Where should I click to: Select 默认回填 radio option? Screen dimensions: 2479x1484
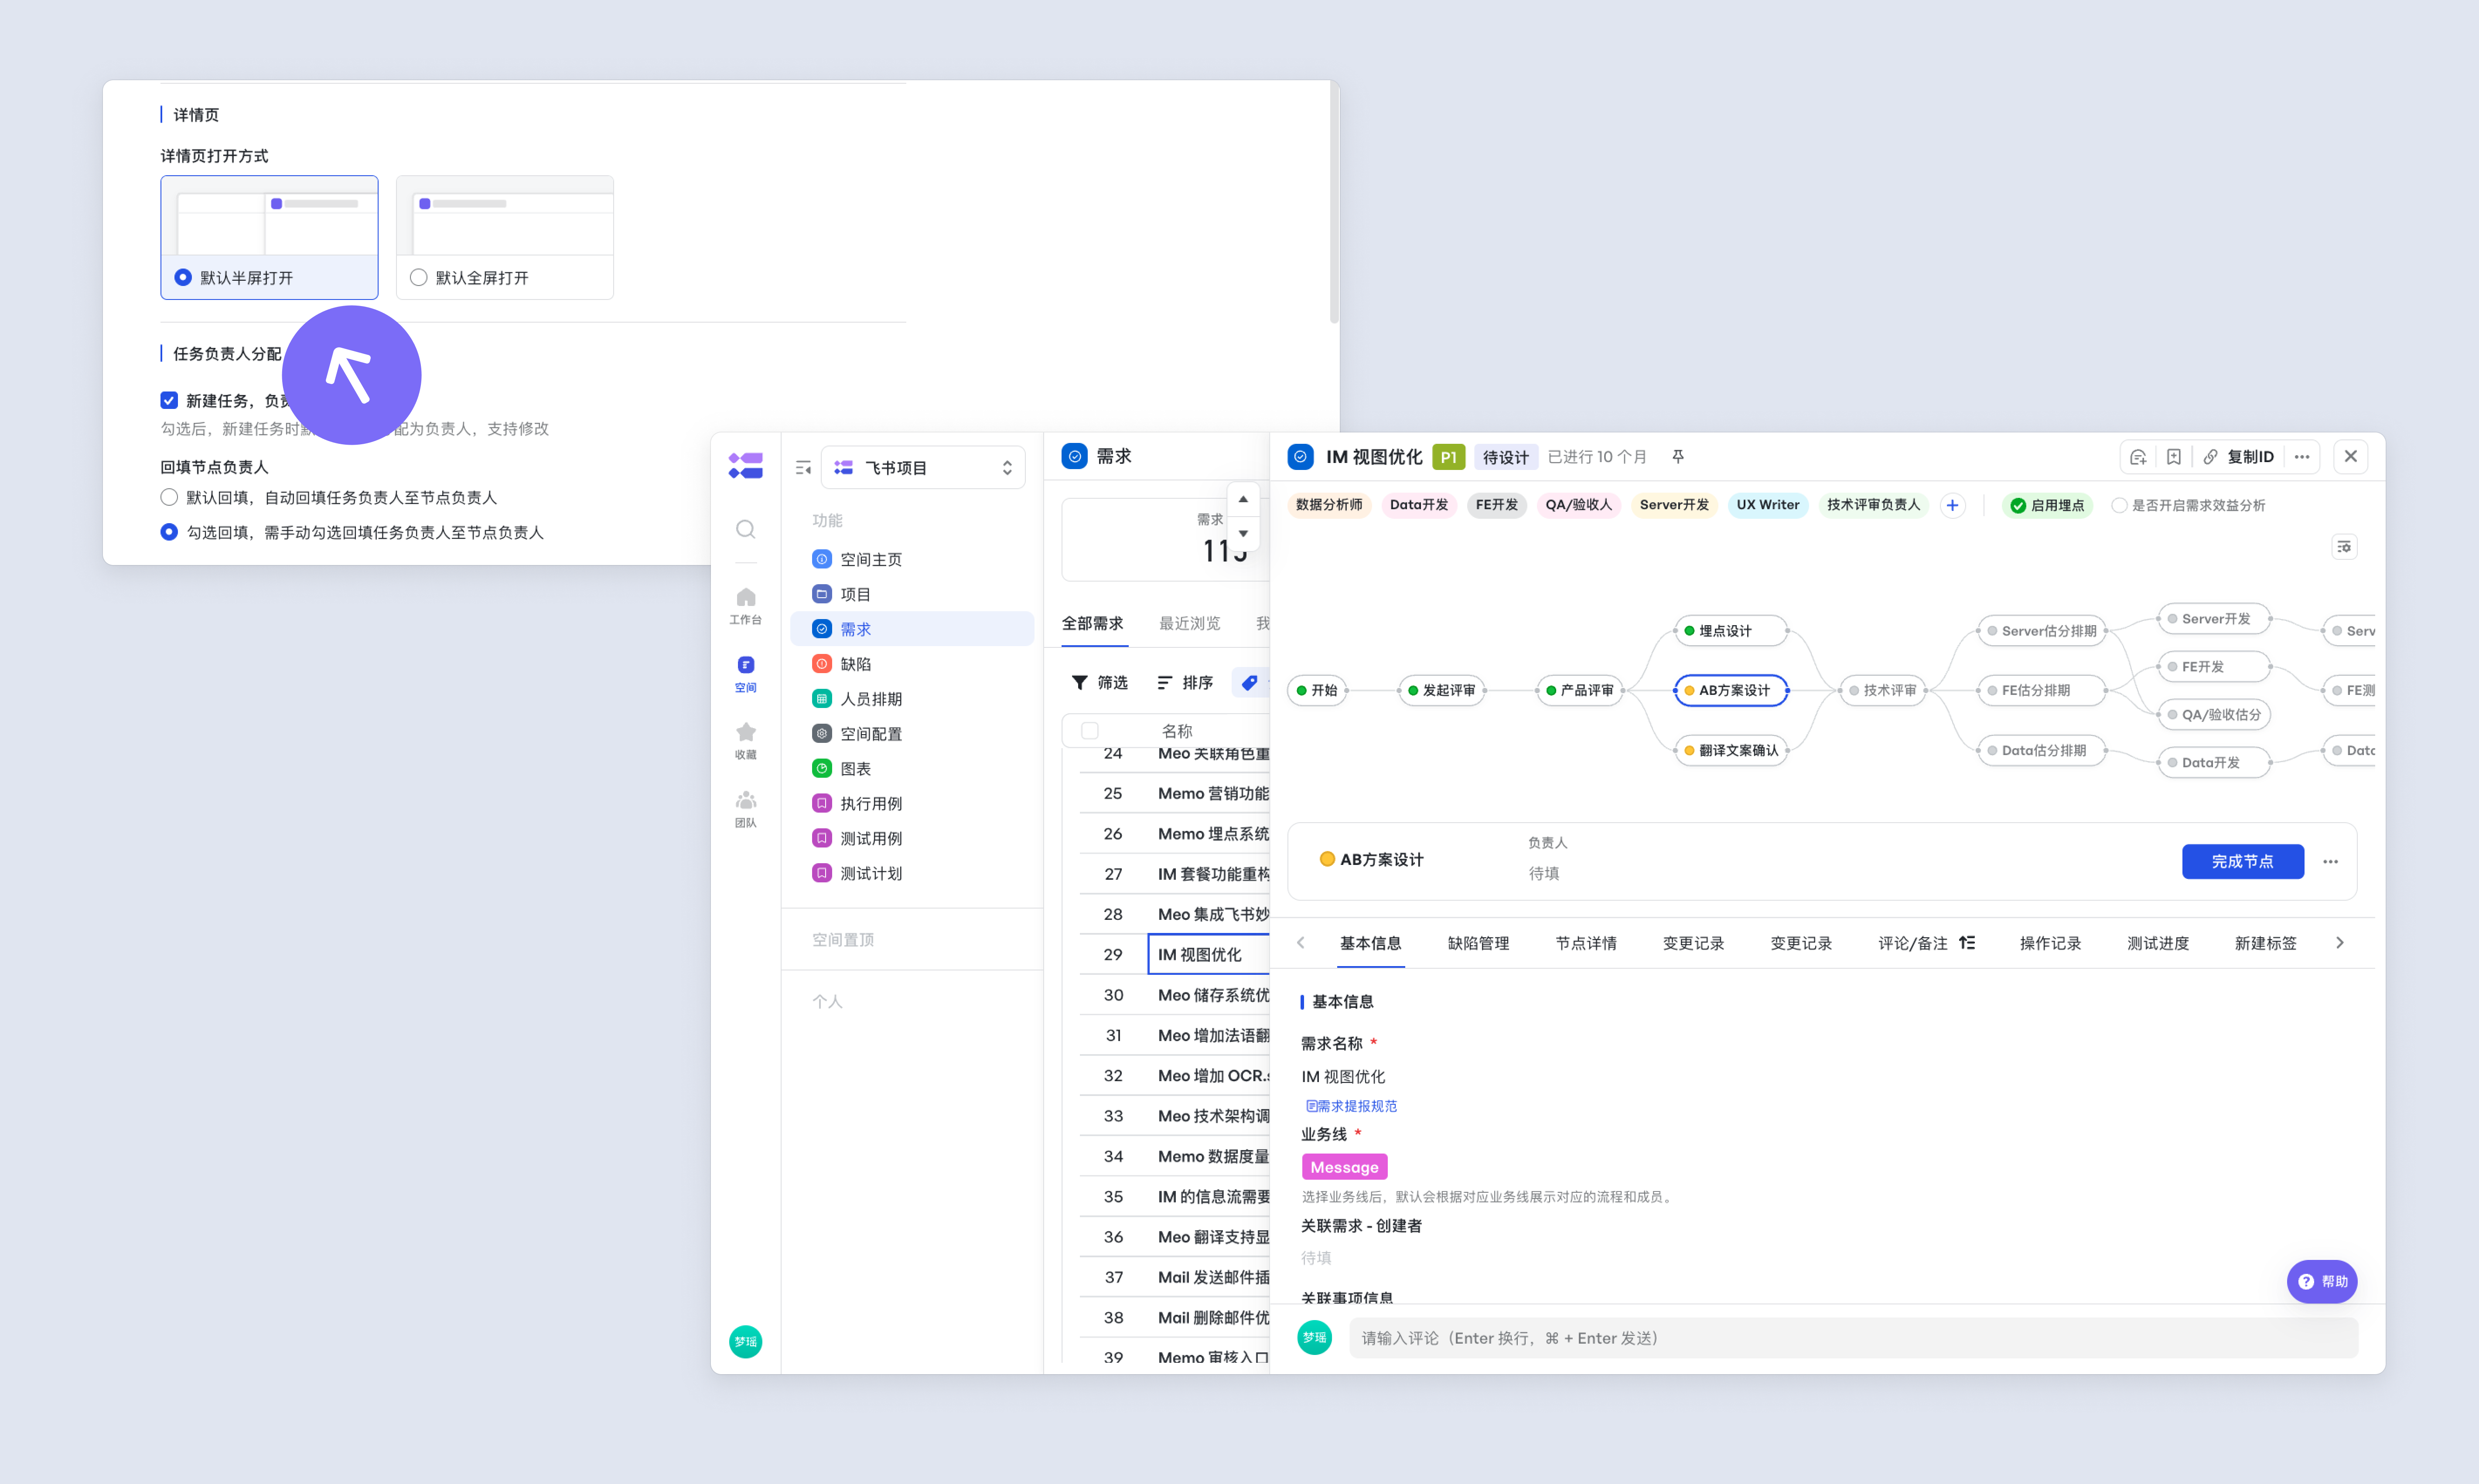pos(169,497)
